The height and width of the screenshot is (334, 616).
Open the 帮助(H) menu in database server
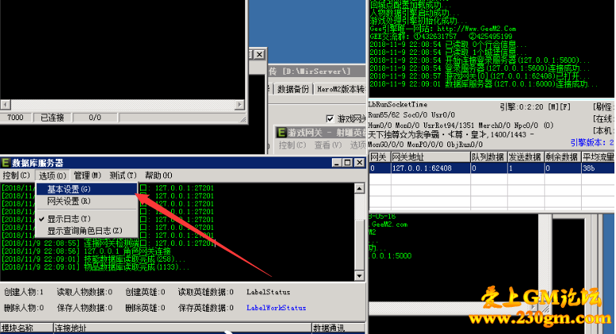(x=158, y=176)
